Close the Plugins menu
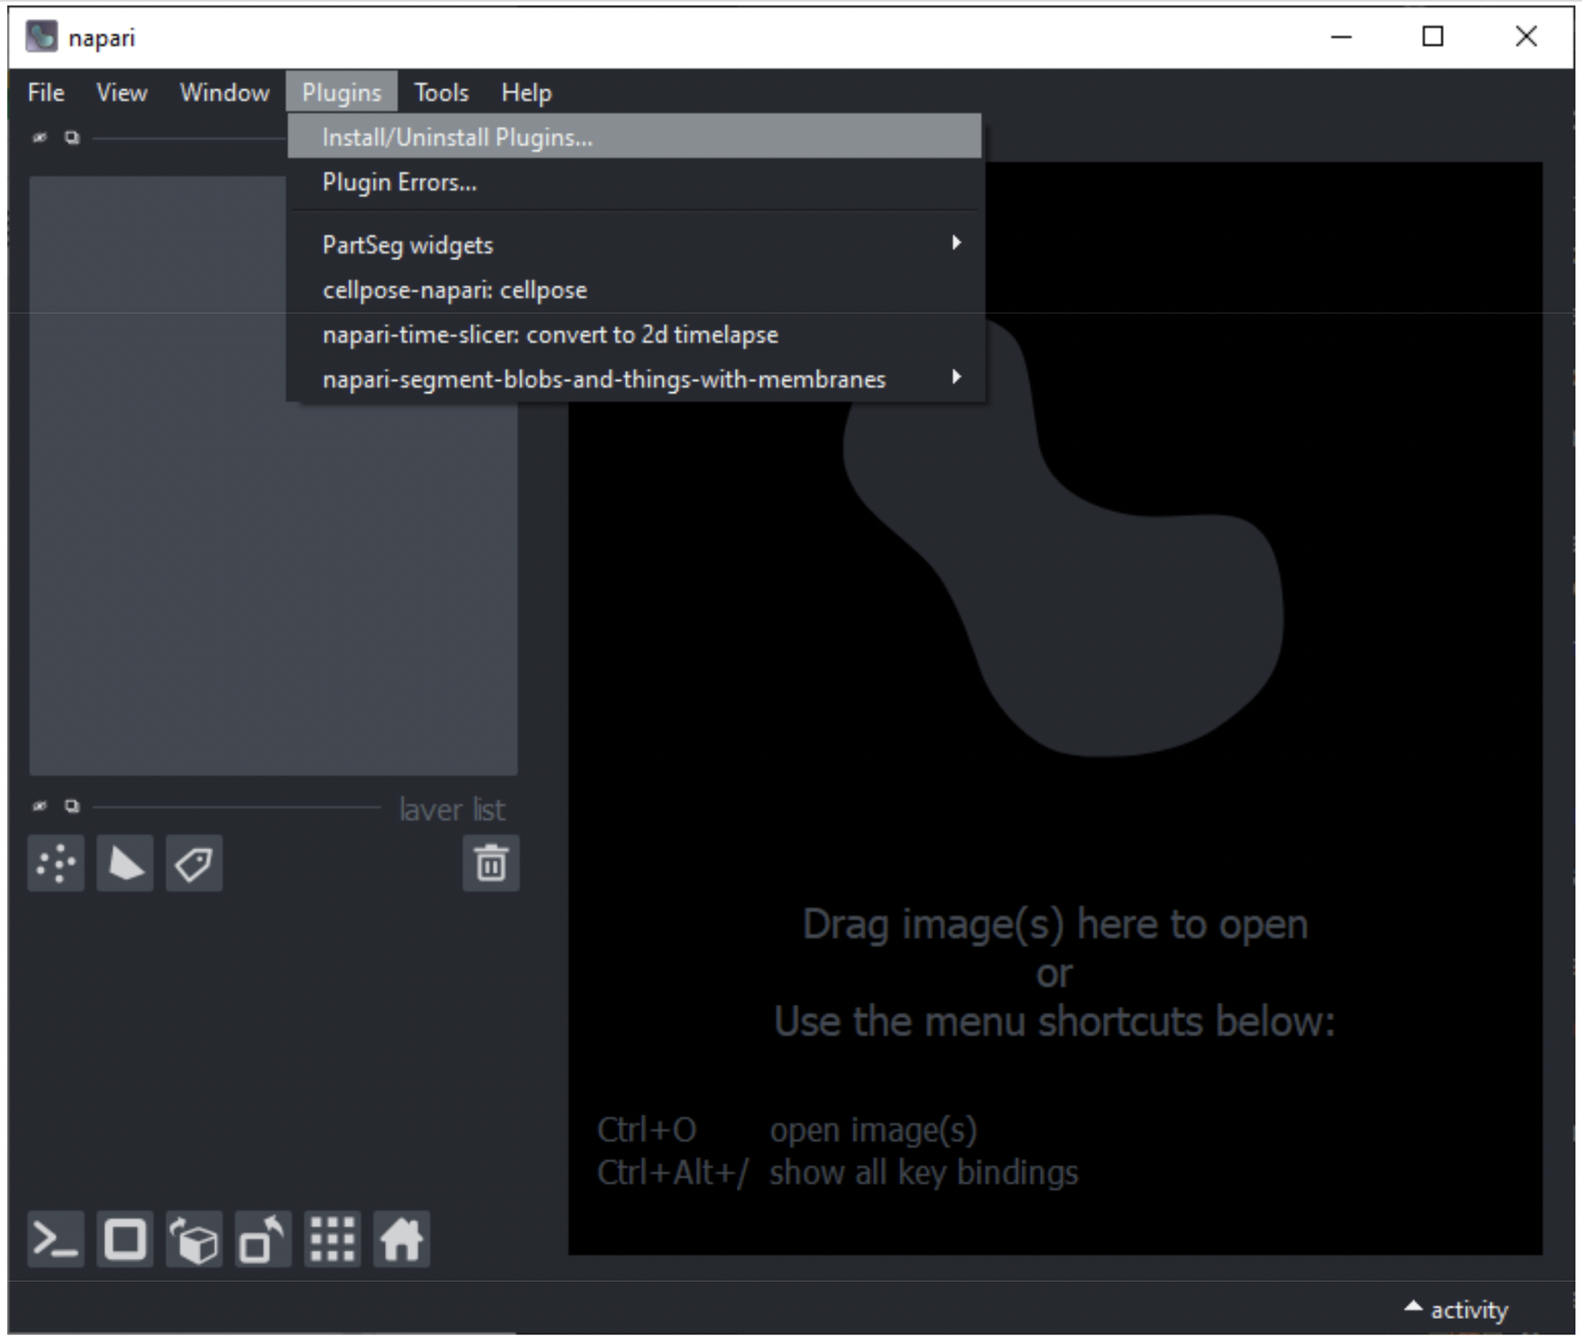 341,93
